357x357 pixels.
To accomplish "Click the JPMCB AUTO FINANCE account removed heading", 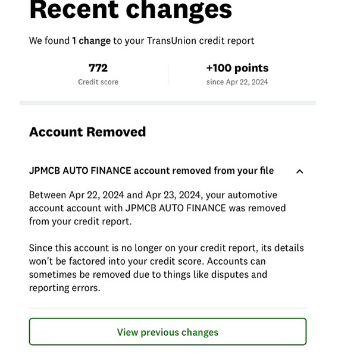I will pos(151,171).
